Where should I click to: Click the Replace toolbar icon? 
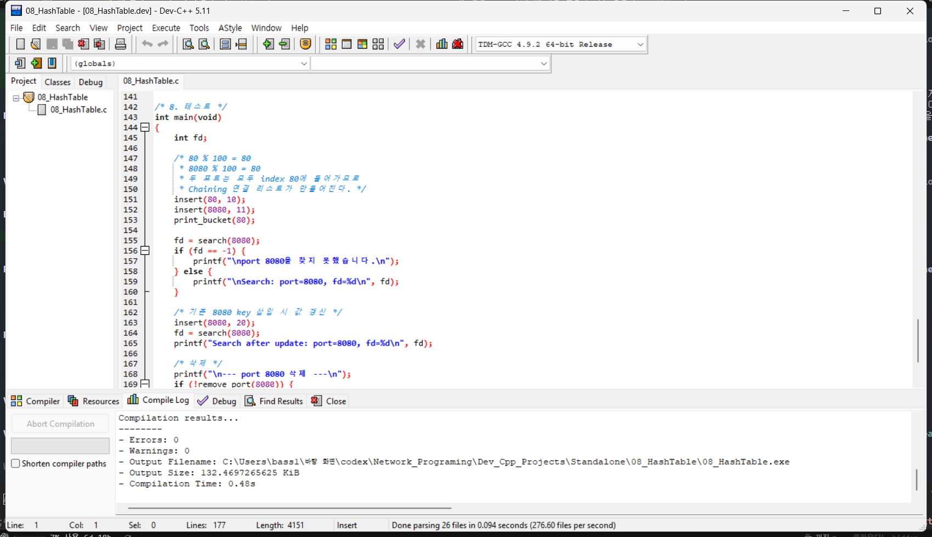click(204, 44)
